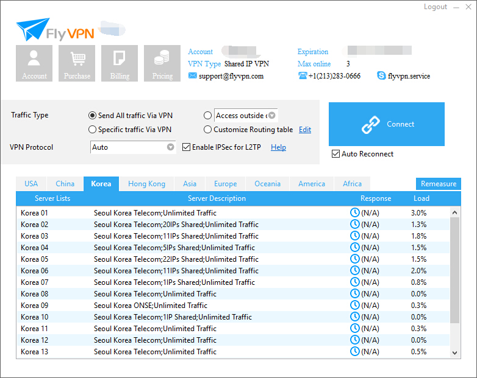The width and height of the screenshot is (477, 378).
Task: Click the Server Description column header
Action: (217, 198)
